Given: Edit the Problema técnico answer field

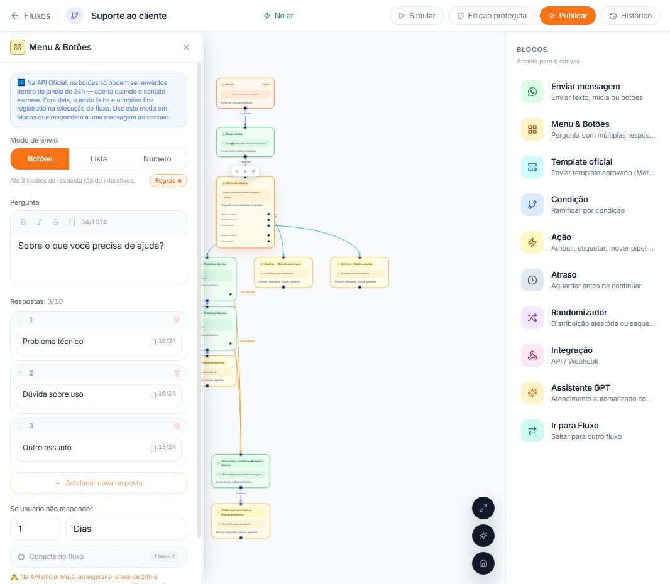Looking at the screenshot, I should click(x=99, y=343).
